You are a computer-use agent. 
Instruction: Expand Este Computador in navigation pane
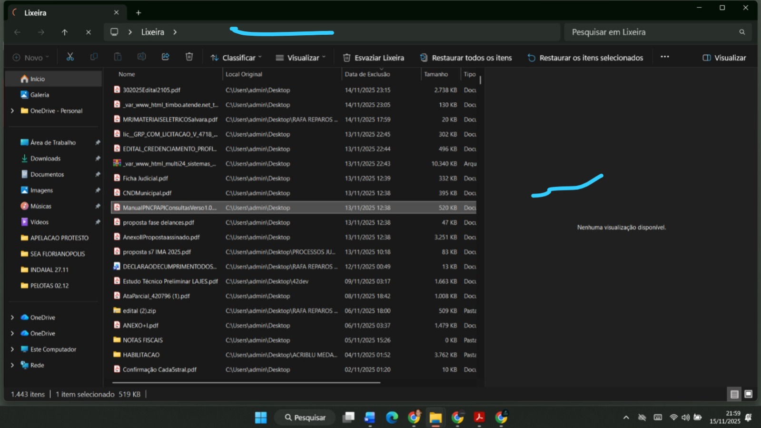click(x=12, y=349)
